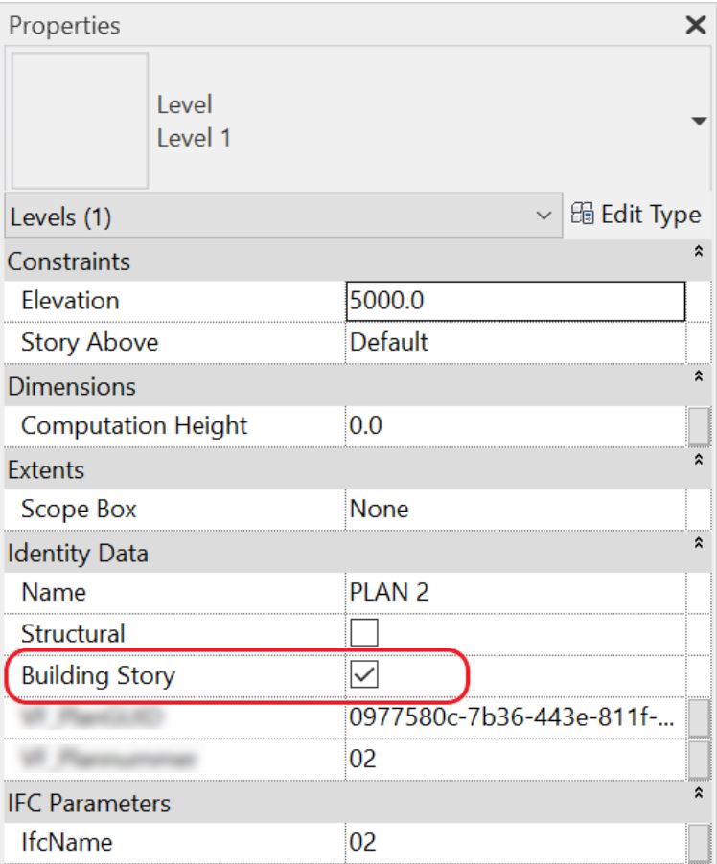Image resolution: width=717 pixels, height=864 pixels.
Task: Collapse the Constraints section
Action: tap(698, 251)
